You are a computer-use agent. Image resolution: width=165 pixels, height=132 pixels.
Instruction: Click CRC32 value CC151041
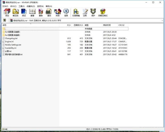123,45
